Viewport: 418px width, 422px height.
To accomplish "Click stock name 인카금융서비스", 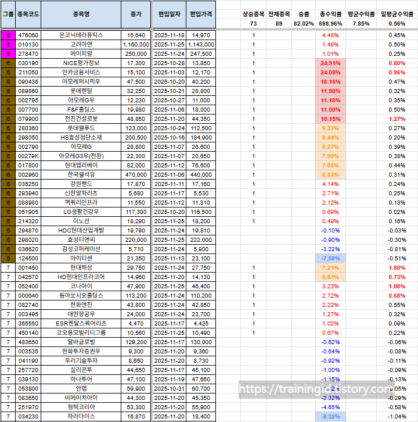I will pos(81,73).
